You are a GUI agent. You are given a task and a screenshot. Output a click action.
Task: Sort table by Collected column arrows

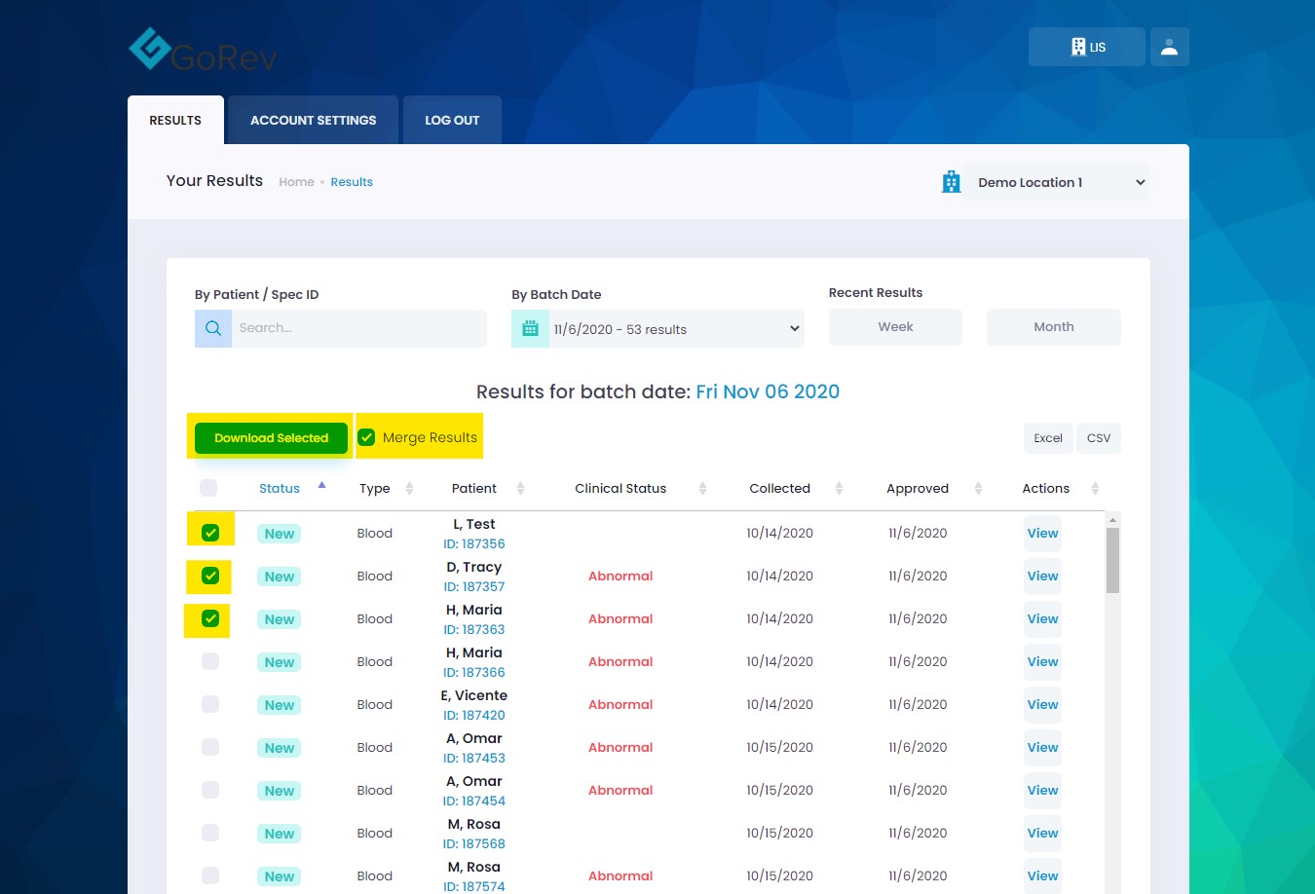839,488
